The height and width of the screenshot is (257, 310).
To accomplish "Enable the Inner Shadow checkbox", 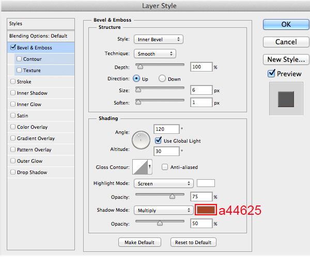I will point(12,93).
